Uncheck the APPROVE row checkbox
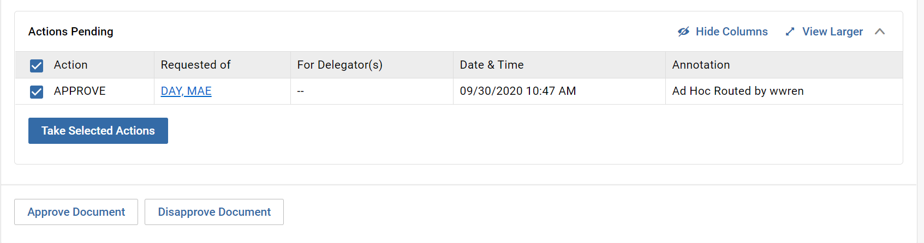The image size is (924, 243). tap(37, 92)
